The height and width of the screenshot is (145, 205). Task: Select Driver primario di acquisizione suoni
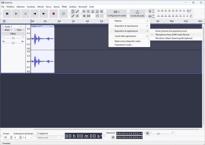176,31
